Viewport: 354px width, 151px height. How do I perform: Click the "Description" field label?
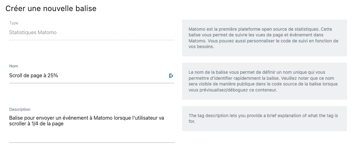20,110
